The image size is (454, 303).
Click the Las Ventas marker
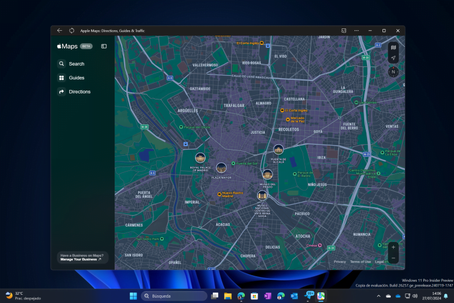pos(356,102)
